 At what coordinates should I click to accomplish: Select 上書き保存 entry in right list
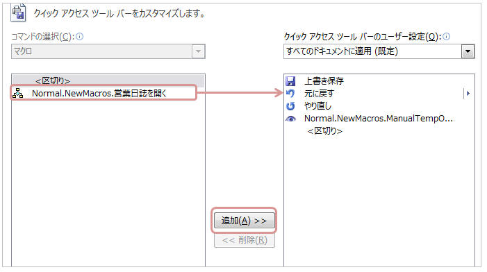[x=379, y=81]
